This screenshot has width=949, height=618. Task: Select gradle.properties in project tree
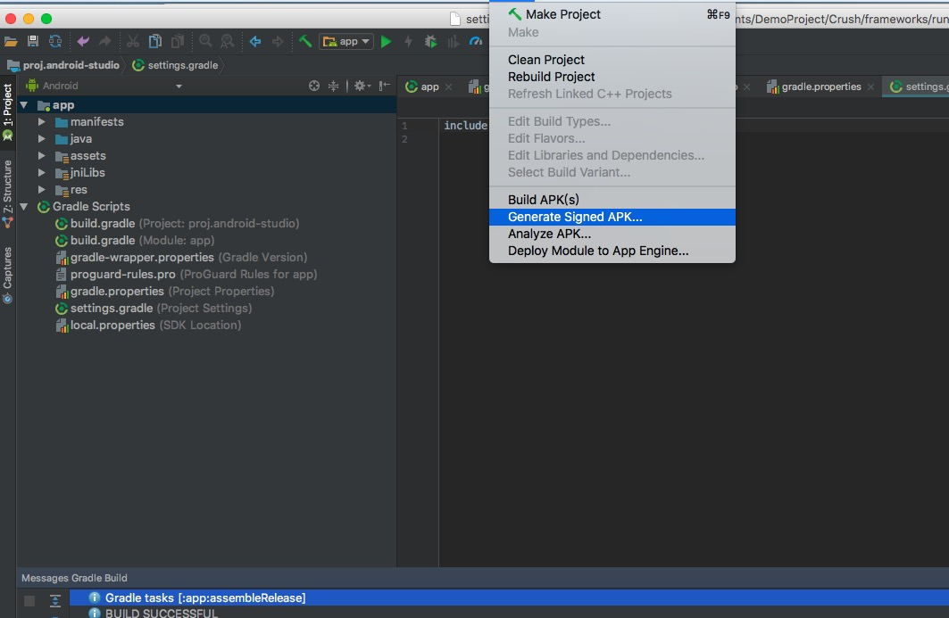click(164, 292)
